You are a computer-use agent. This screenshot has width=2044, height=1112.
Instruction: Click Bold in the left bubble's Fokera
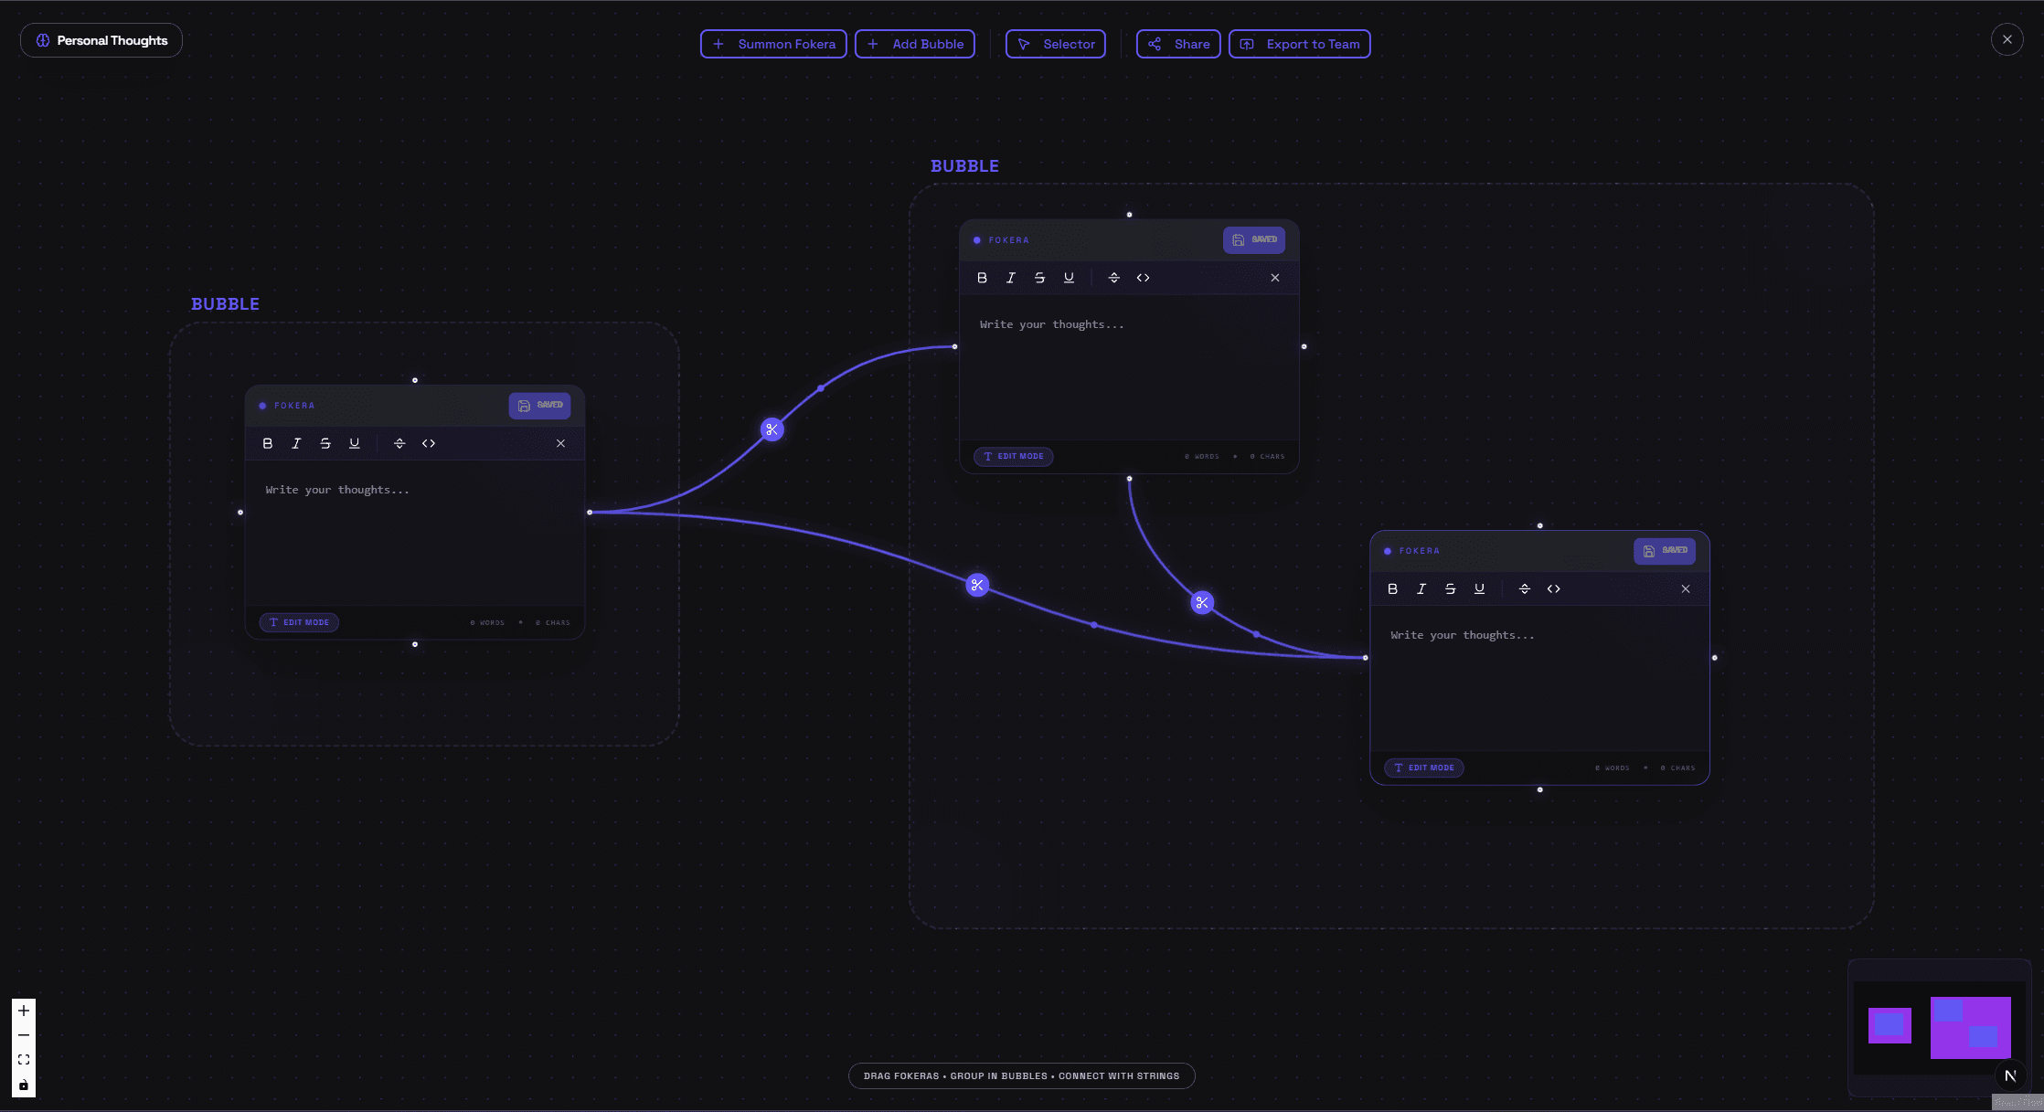coord(268,443)
